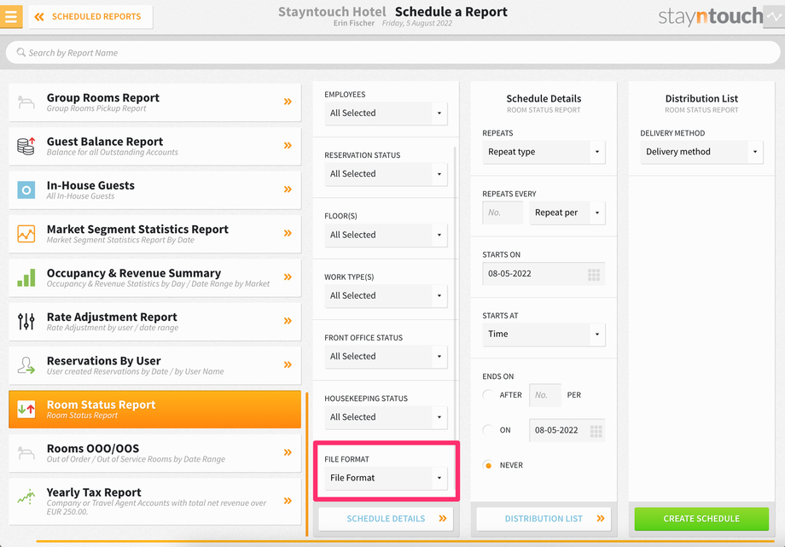
Task: Click chevron arrow on Occupancy & Revenue Summary
Action: (288, 277)
